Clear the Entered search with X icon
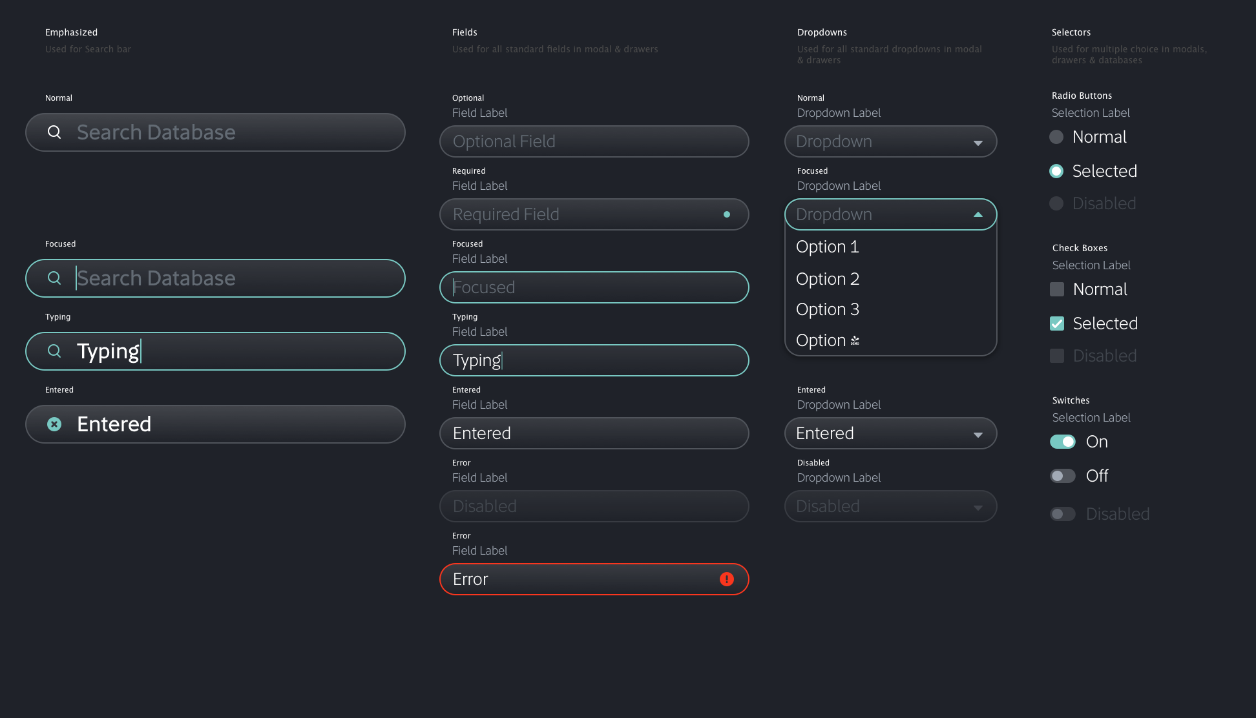 click(x=54, y=424)
